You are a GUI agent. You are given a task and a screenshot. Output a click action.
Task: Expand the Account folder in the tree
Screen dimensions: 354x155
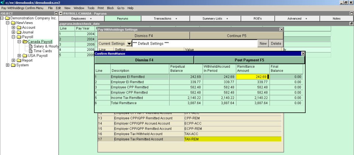pyautogui.click(x=13, y=28)
